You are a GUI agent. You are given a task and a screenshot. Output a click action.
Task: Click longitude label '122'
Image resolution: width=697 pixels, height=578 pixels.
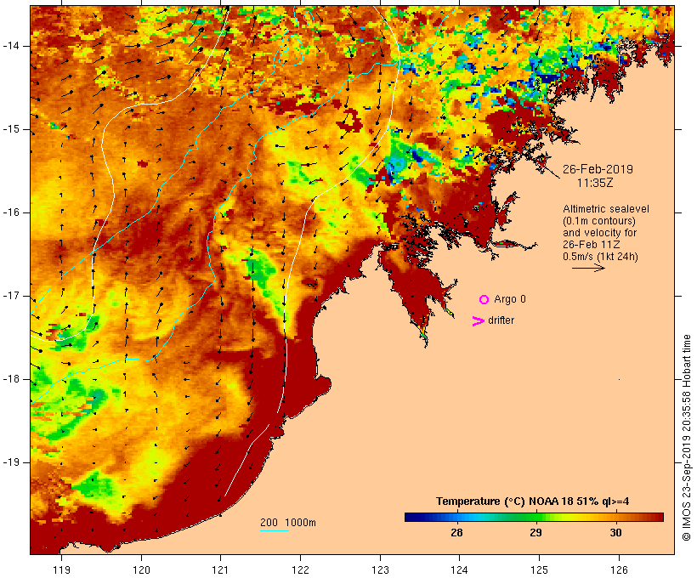coord(301,569)
